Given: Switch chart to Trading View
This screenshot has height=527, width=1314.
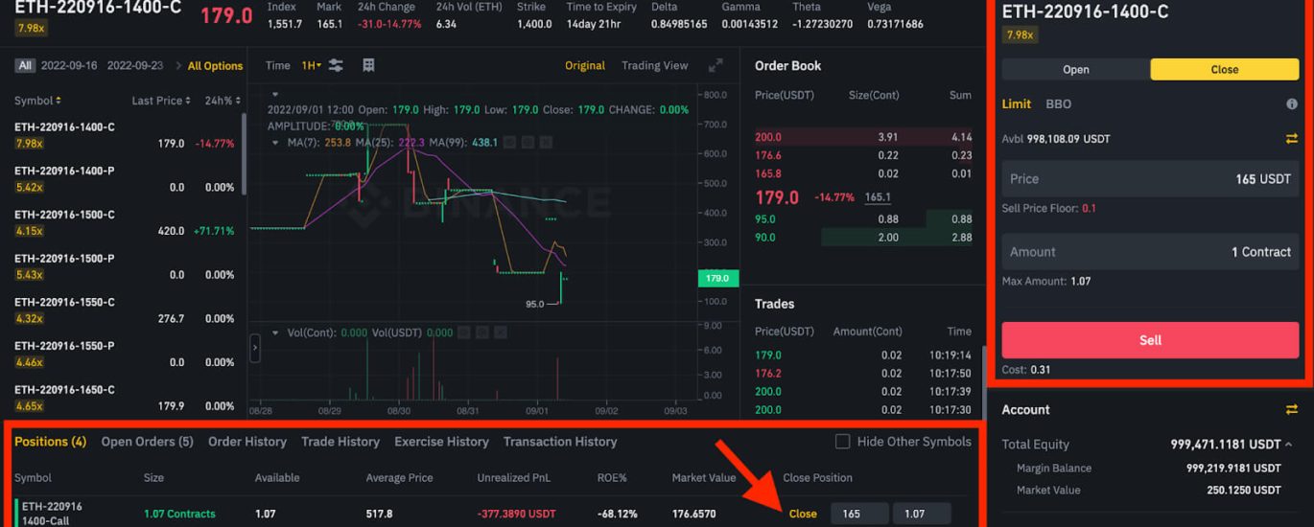Looking at the screenshot, I should 655,65.
